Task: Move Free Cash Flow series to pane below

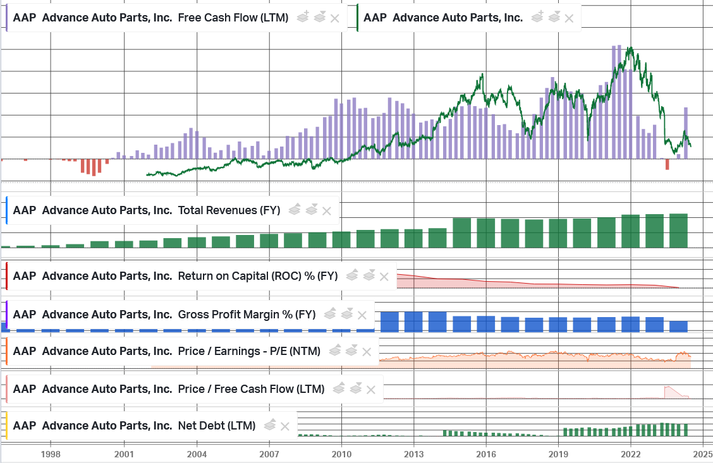Action: click(320, 17)
